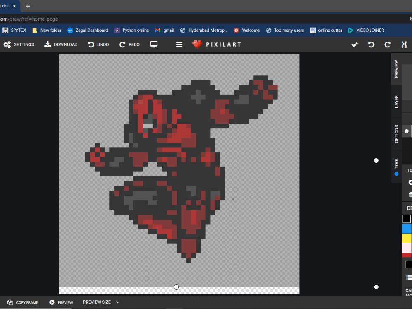Open the Settings gear menu

coord(19,44)
